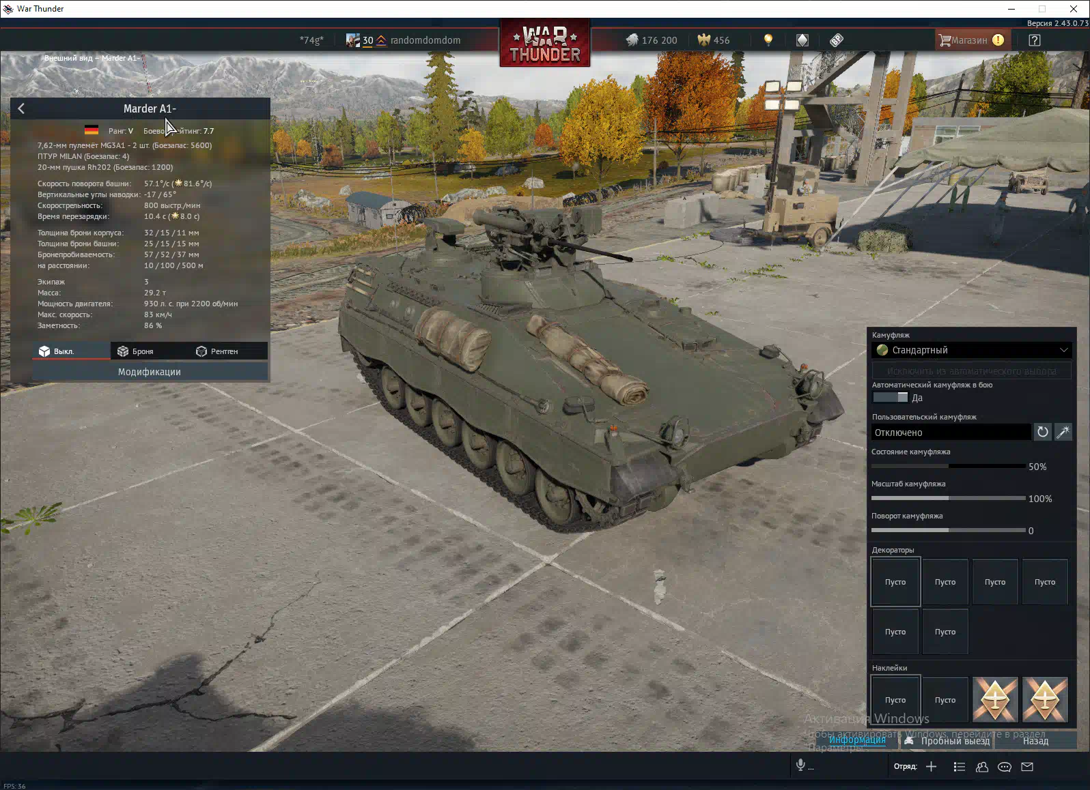Select the Выкл. armor view mode
This screenshot has width=1090, height=790.
tap(71, 351)
